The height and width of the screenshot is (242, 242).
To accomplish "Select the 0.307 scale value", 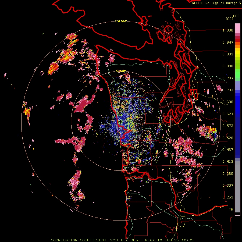I will click(228, 186).
